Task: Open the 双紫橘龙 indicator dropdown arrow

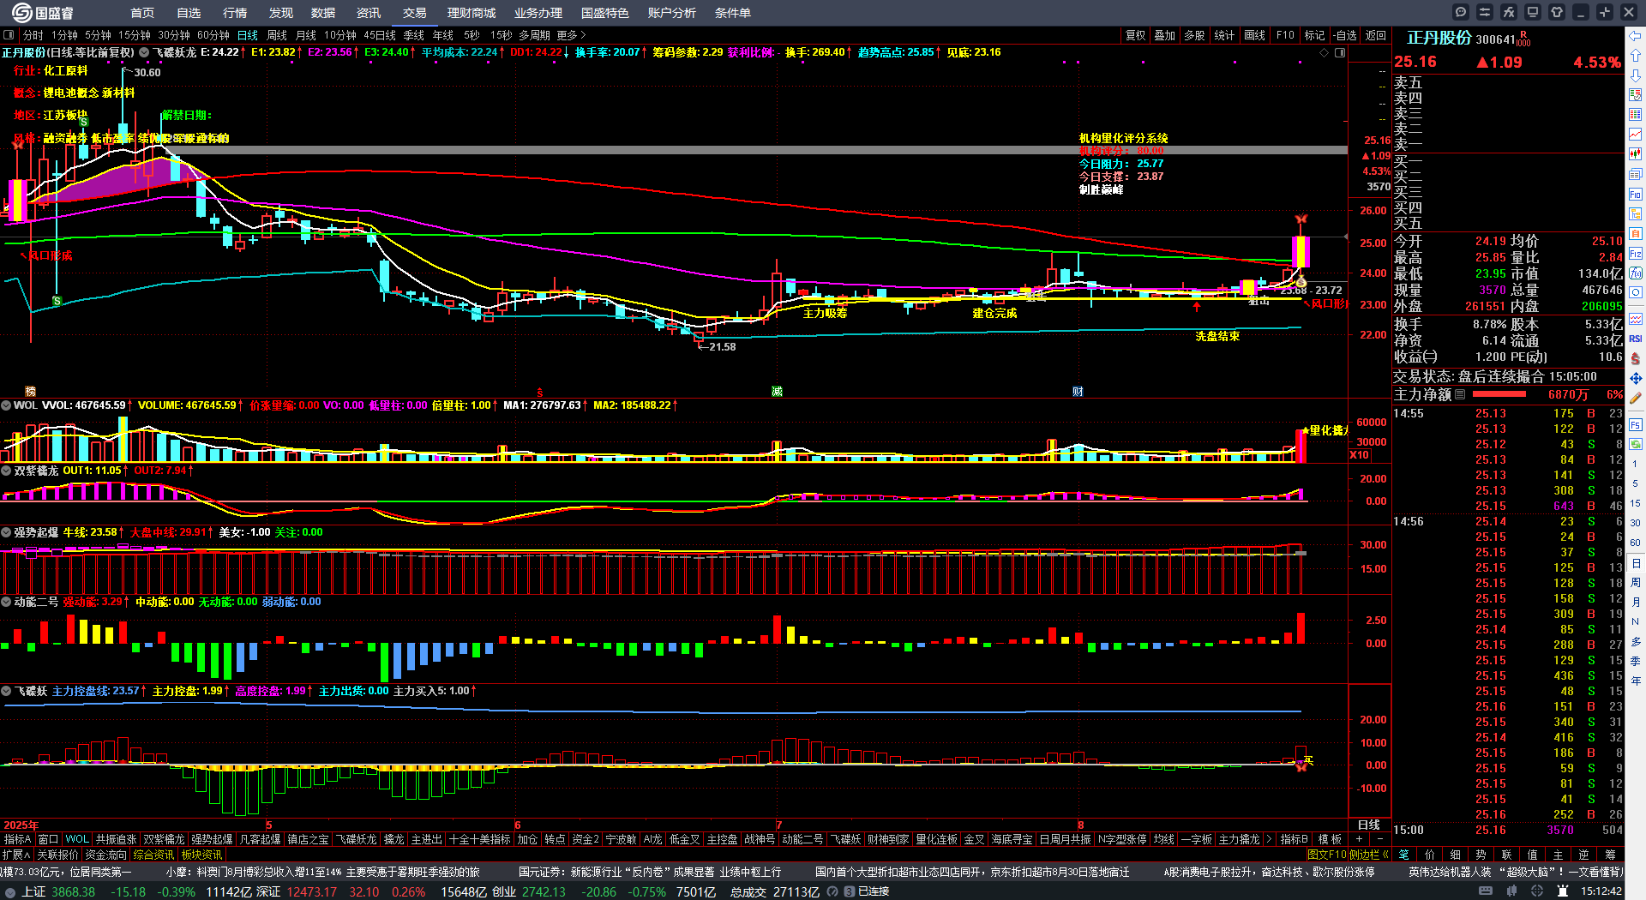Action: coord(6,471)
